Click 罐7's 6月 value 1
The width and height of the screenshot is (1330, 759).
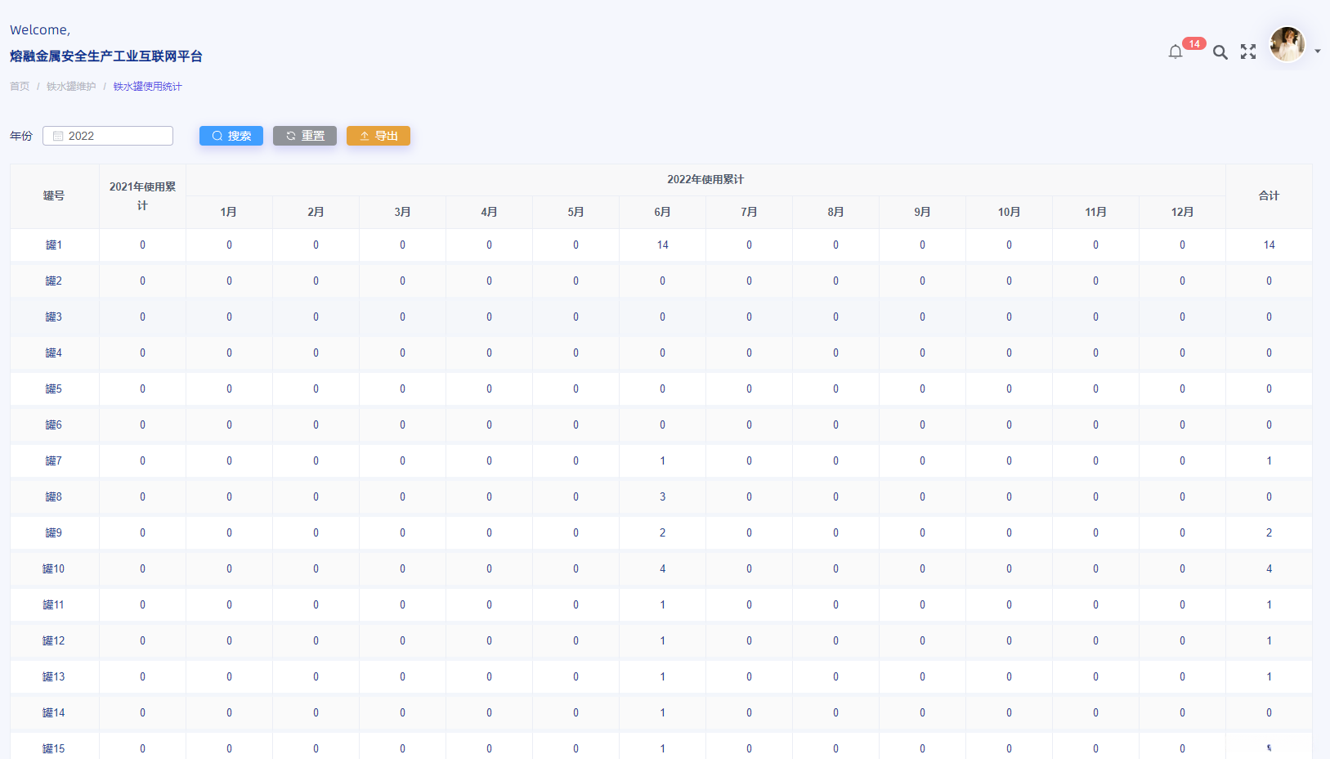coord(663,461)
